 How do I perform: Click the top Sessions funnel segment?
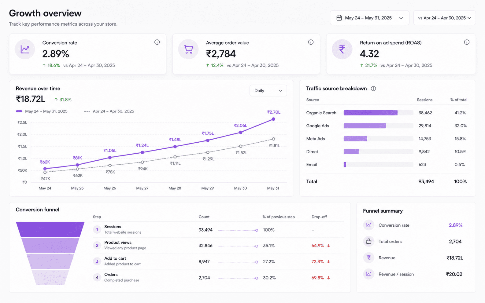coord(50,229)
